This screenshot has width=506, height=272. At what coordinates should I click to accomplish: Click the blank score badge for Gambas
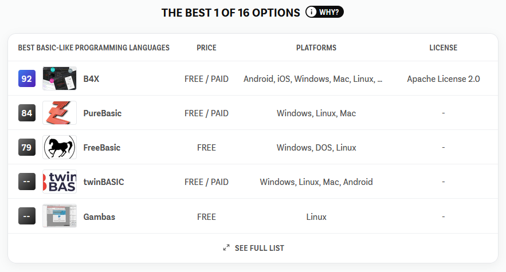tap(27, 216)
